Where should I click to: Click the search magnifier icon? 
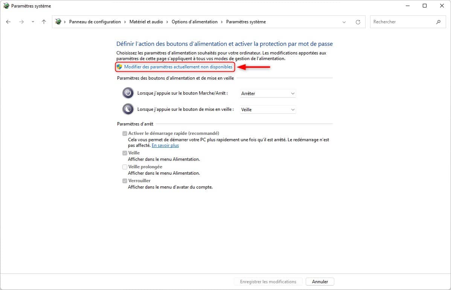(x=438, y=22)
